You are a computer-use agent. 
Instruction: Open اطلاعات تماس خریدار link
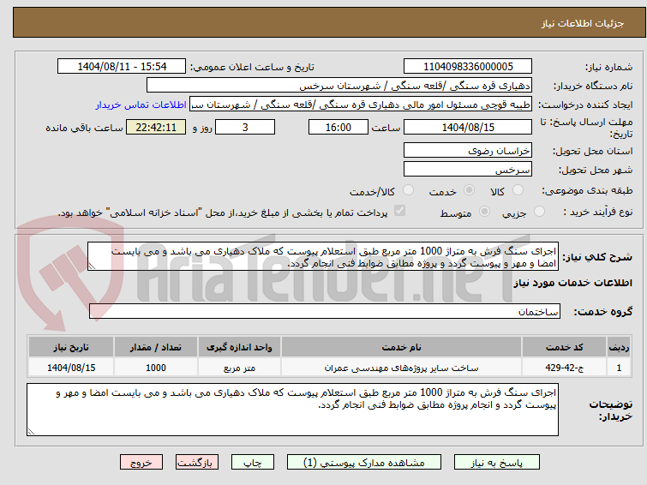pyautogui.click(x=141, y=105)
